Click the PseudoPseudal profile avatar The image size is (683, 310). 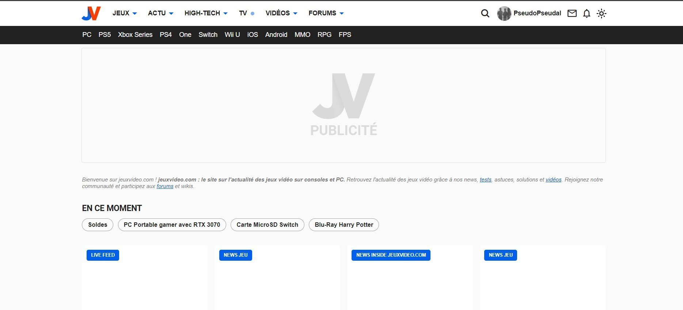[504, 14]
